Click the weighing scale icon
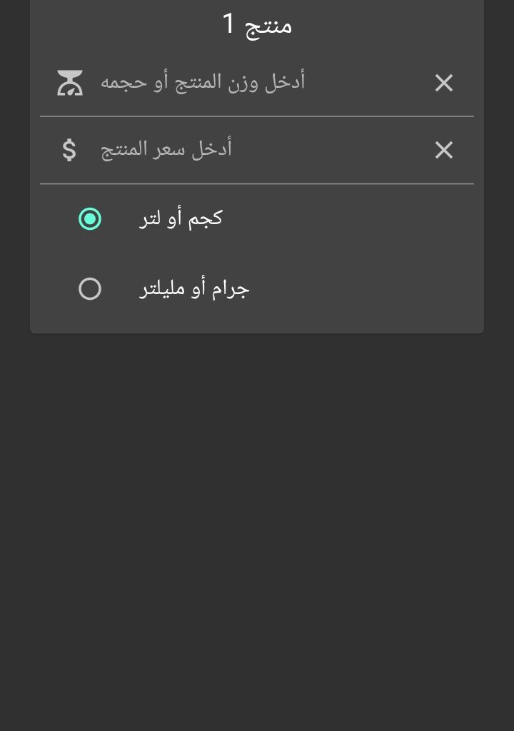This screenshot has width=514, height=731. [70, 83]
